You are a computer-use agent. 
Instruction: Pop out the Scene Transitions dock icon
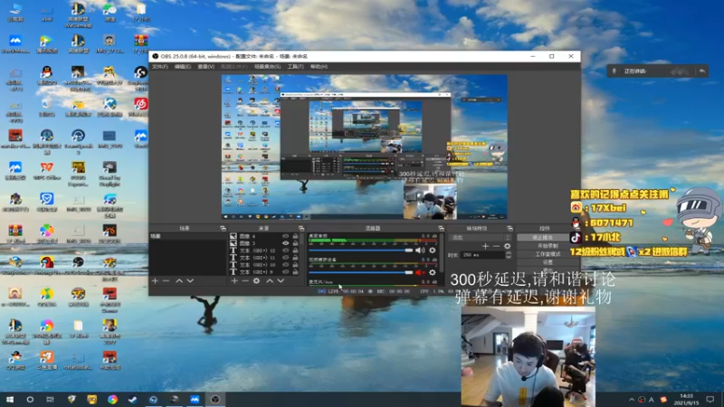click(x=510, y=229)
